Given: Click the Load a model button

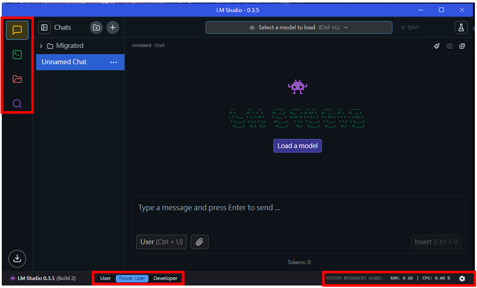Looking at the screenshot, I should click(297, 146).
